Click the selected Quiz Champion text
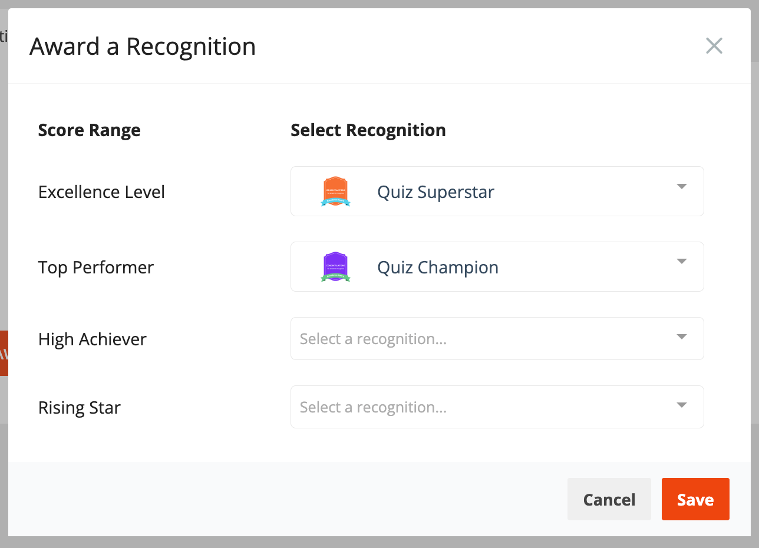Image resolution: width=759 pixels, height=548 pixels. (x=438, y=268)
